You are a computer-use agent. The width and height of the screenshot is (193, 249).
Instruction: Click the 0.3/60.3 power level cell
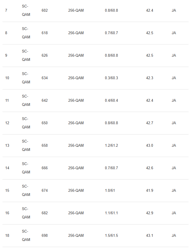click(111, 78)
